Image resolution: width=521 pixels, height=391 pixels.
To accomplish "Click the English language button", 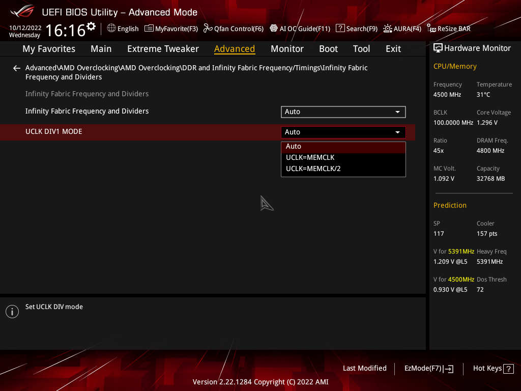I will click(x=123, y=29).
